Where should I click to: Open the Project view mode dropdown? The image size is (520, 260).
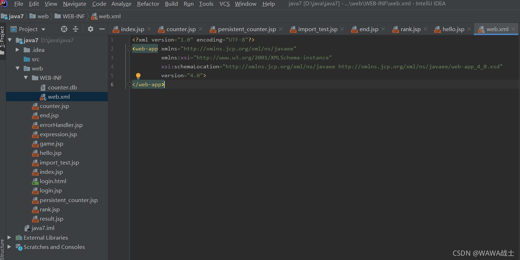pyautogui.click(x=43, y=29)
